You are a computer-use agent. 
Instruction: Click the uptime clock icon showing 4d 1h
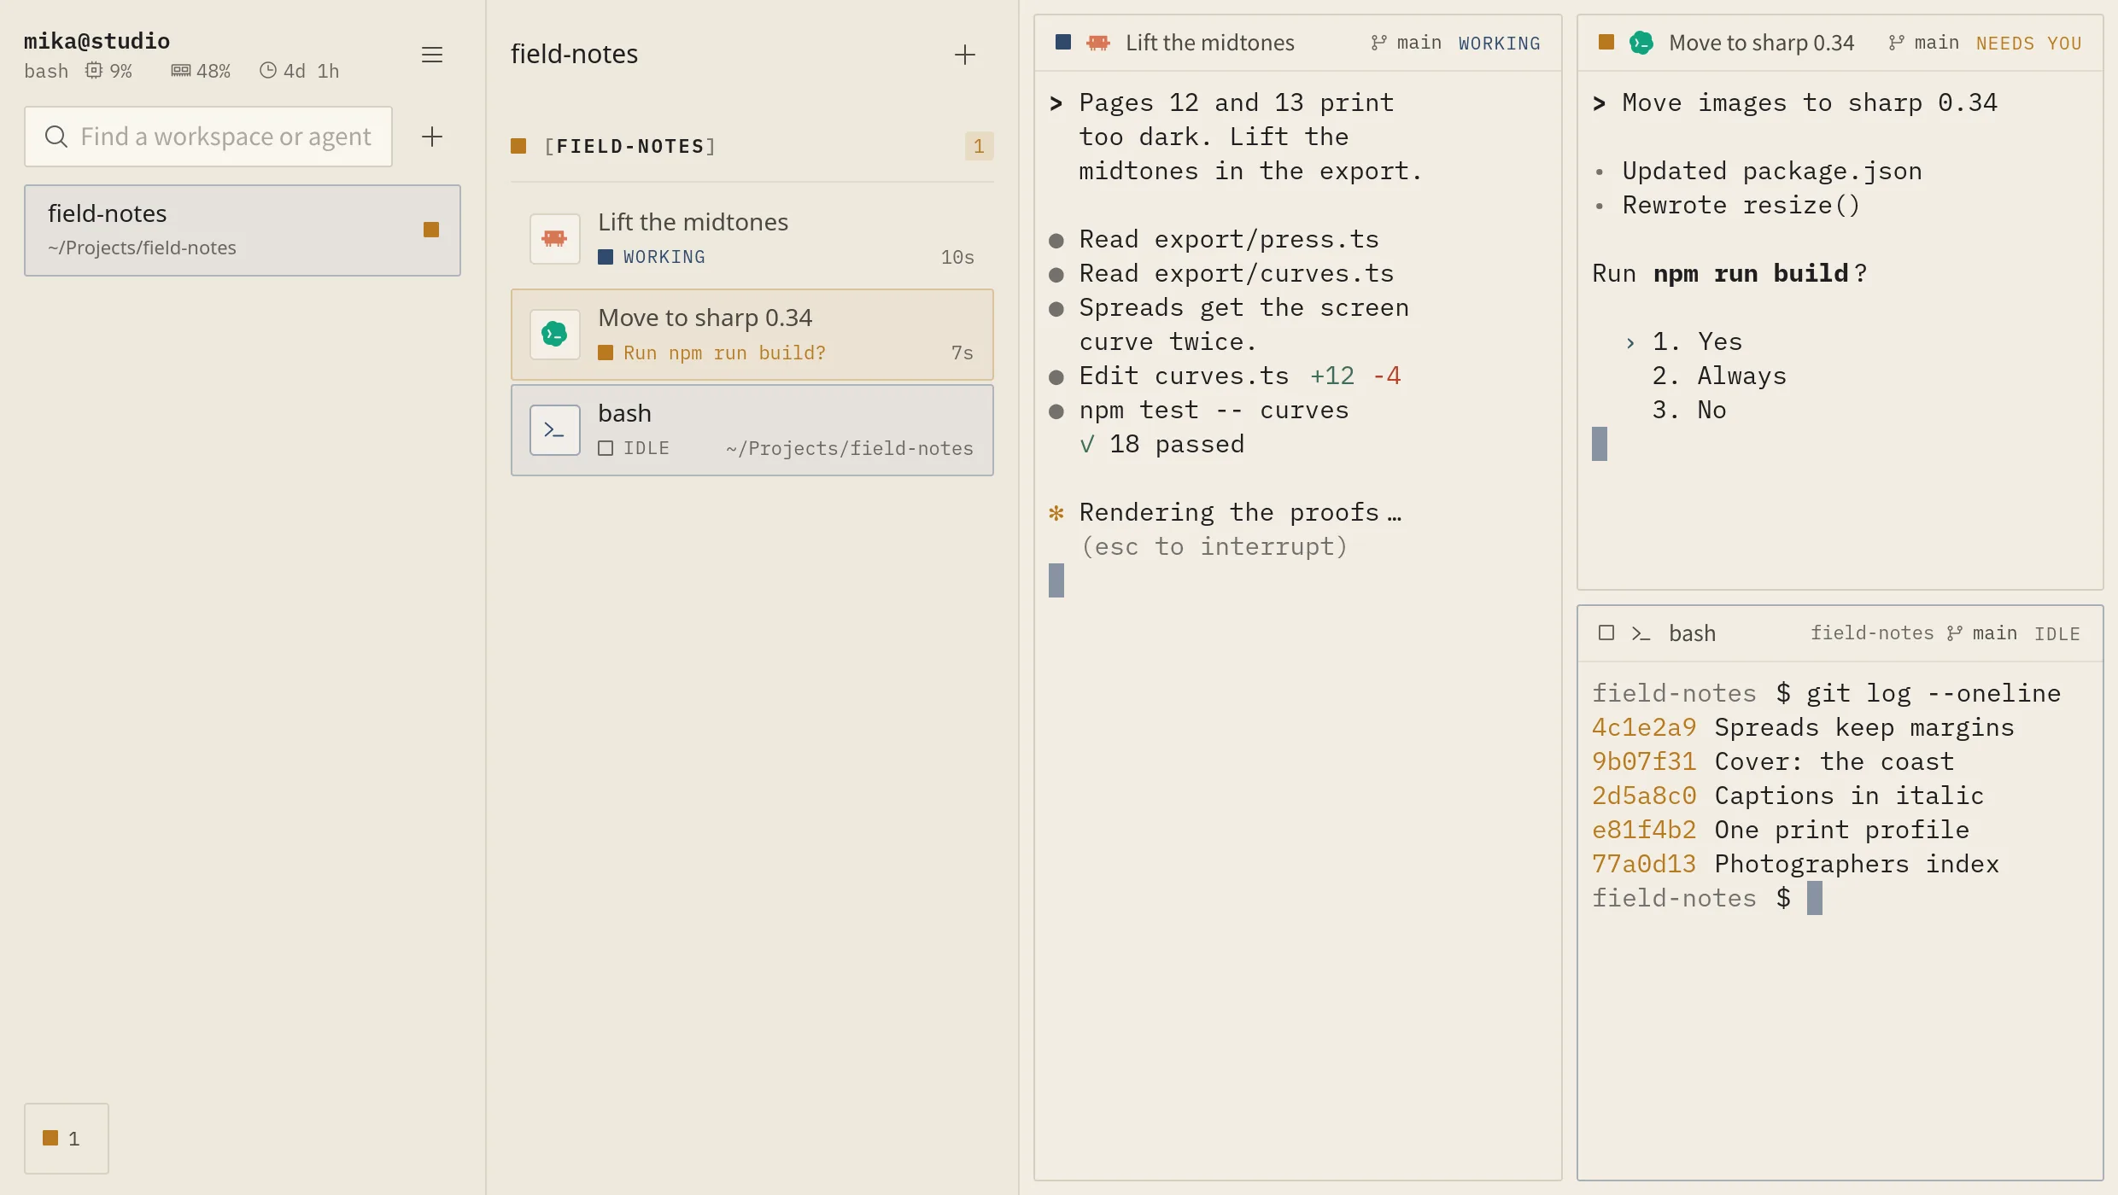(x=268, y=70)
